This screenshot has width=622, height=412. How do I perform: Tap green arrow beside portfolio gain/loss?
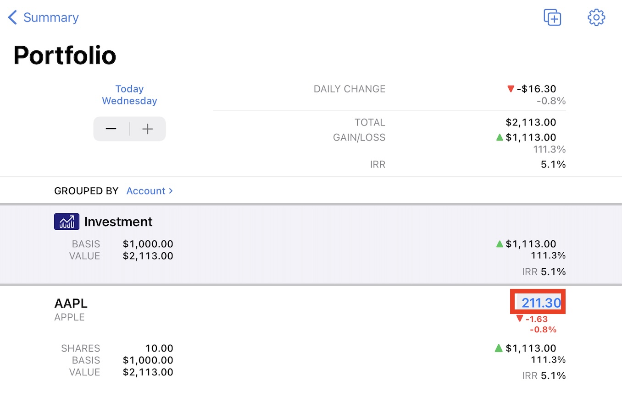click(500, 137)
